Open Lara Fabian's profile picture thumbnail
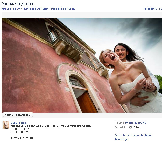 (x=6, y=125)
